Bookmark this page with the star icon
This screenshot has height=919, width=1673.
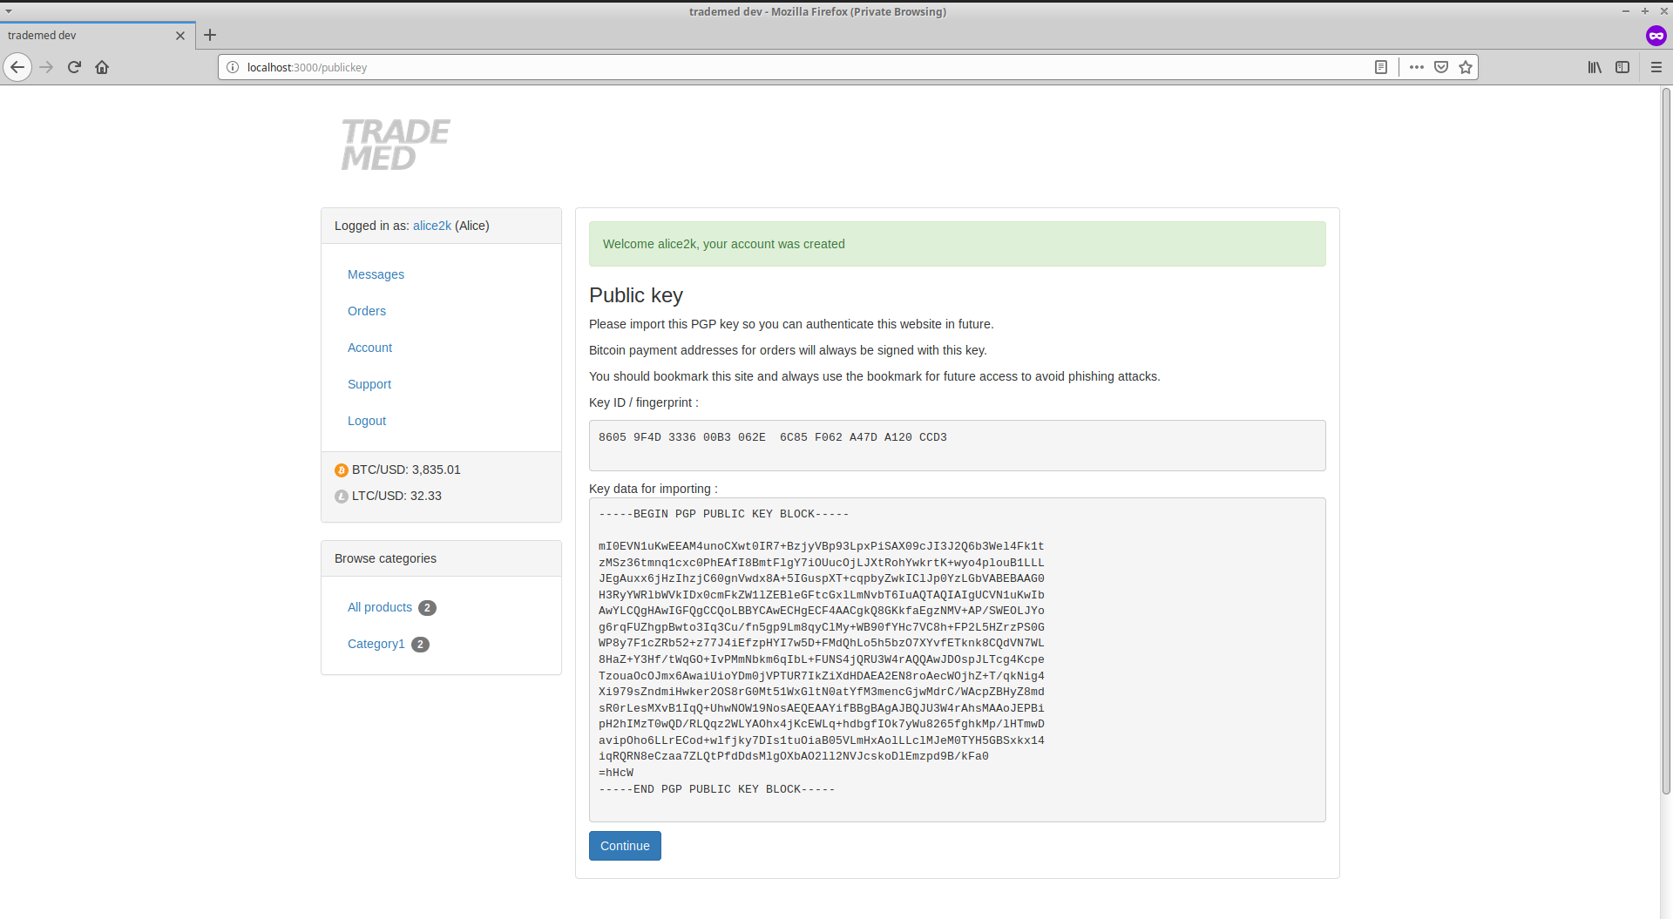[1466, 67]
